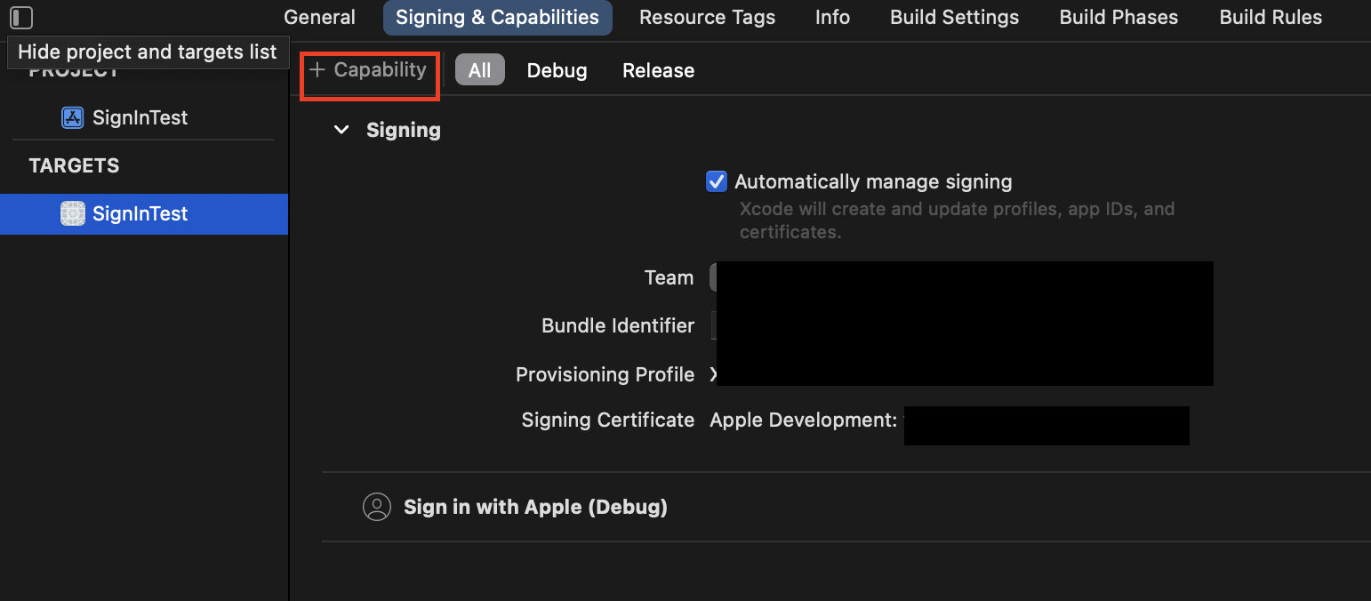Click the Sign in with Apple person icon
This screenshot has height=601, width=1371.
377,507
